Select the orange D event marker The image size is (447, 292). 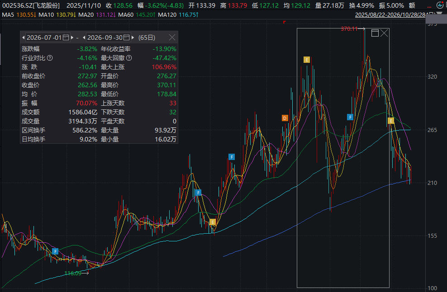coord(285,118)
